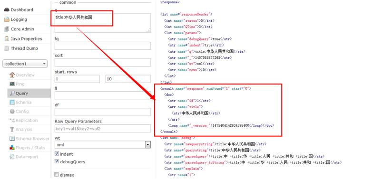Screen dimensions: 372x179
Task: Open the wt format dropdown showing xml
Action: 103,145
